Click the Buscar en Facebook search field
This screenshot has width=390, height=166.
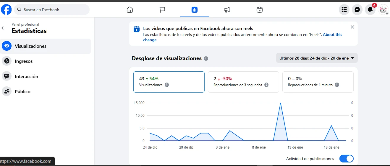[53, 10]
